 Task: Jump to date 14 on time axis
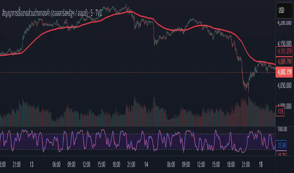click(146, 164)
